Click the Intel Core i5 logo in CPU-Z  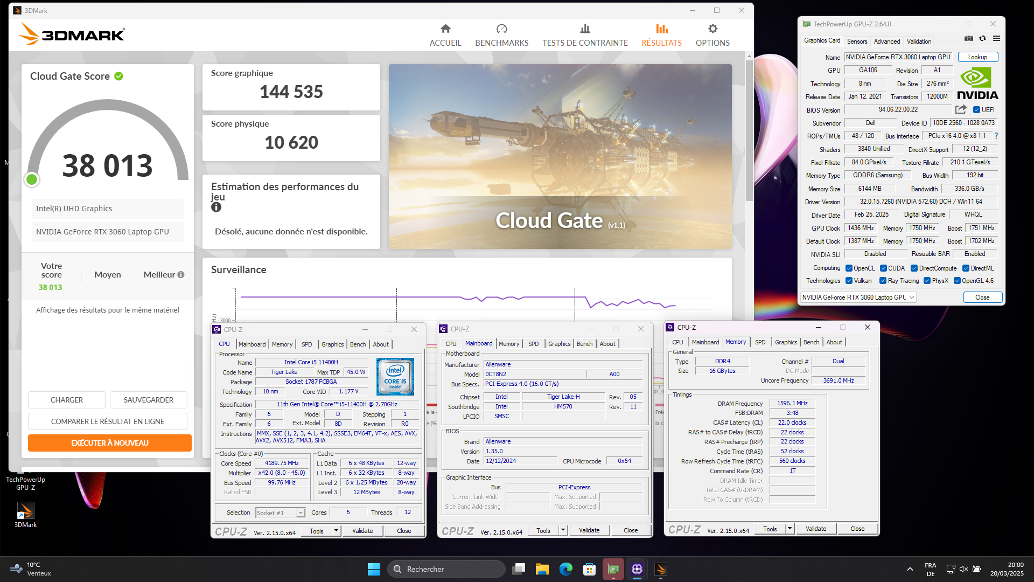coord(395,377)
